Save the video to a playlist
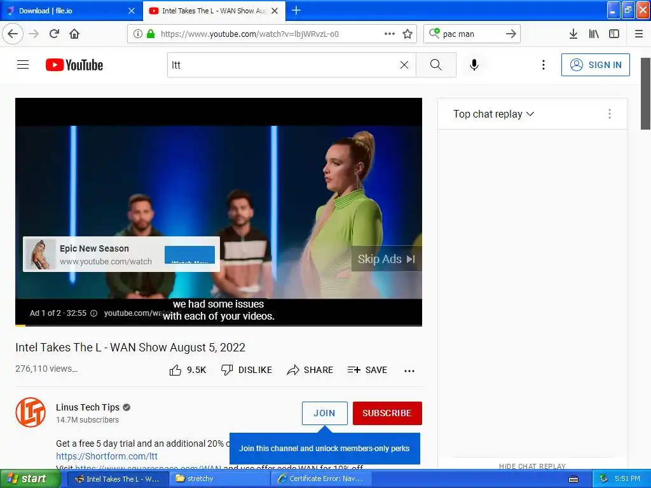Screen dimensions: 651x488 tap(367, 370)
